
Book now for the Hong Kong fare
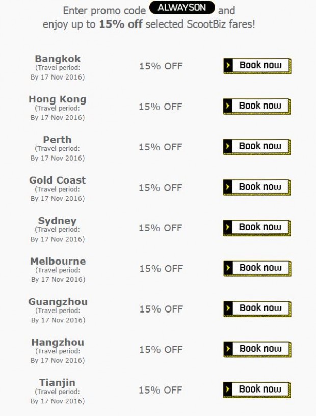coord(257,107)
